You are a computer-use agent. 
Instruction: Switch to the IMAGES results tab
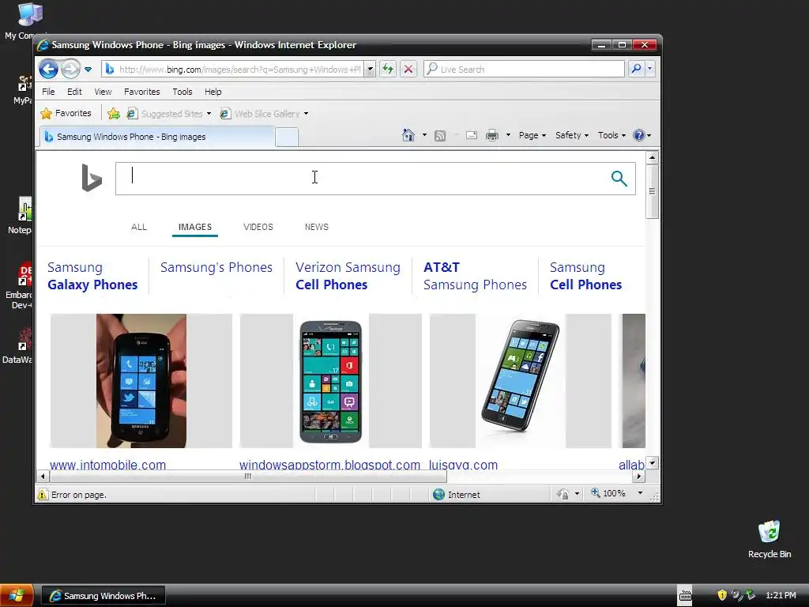(195, 227)
